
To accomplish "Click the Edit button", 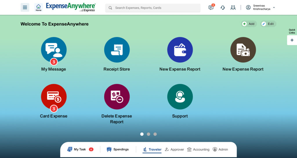I will click(268, 24).
